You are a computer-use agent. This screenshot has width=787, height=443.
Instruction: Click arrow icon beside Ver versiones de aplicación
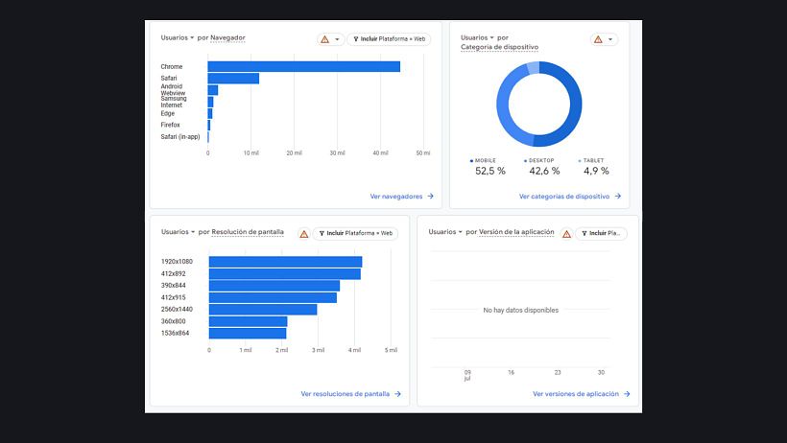pos(627,393)
